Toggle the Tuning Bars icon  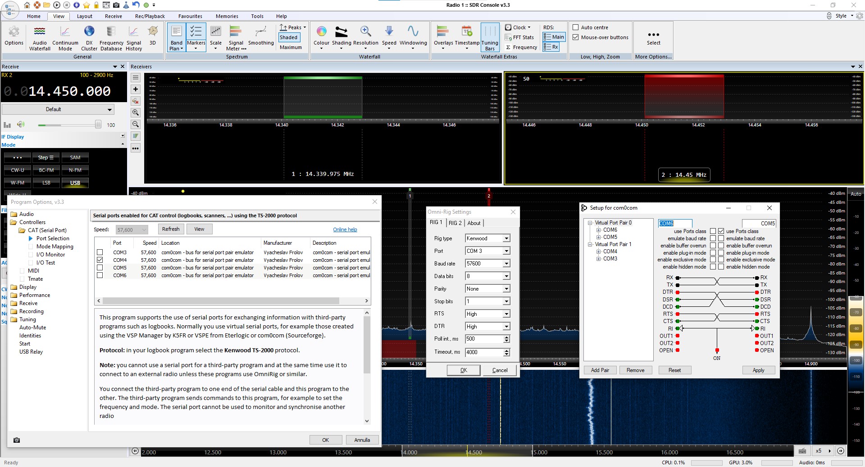click(490, 31)
